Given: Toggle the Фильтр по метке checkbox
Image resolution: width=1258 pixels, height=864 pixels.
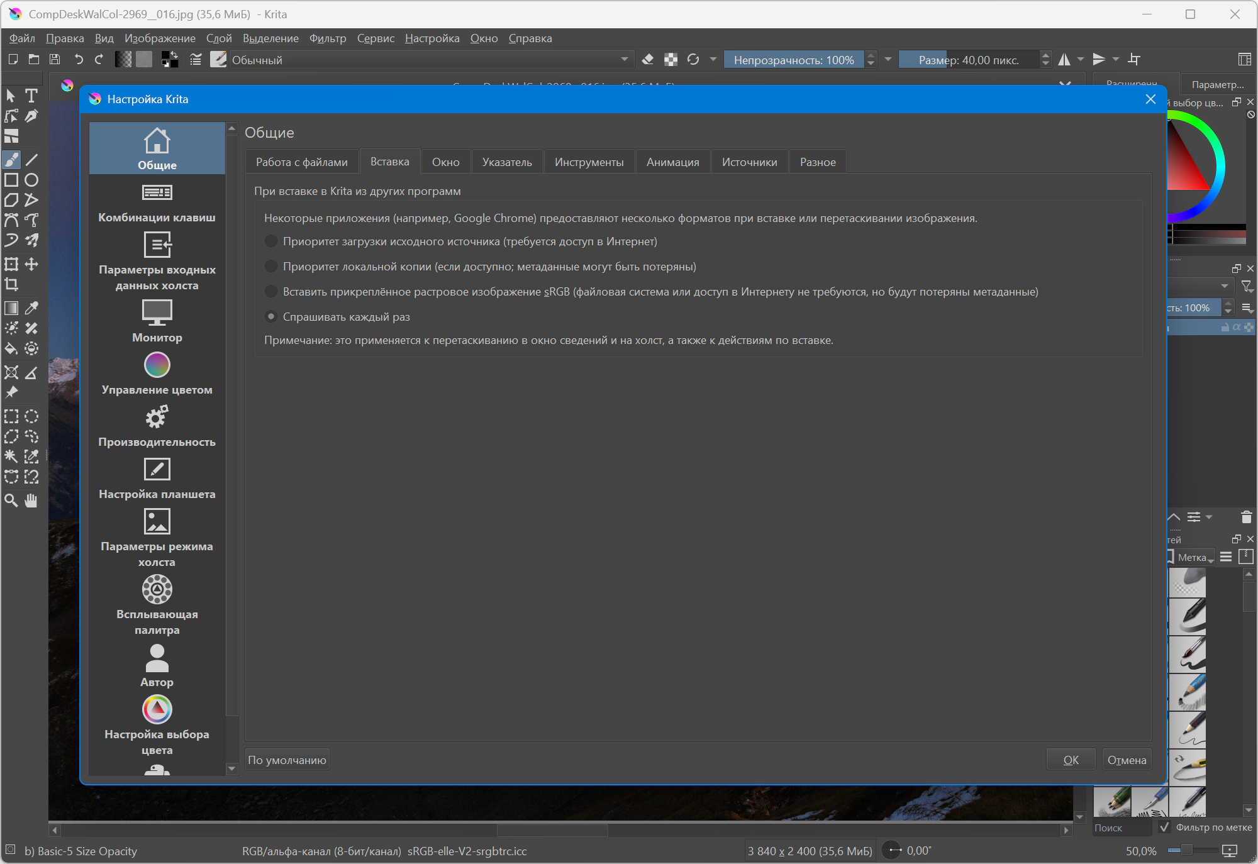Looking at the screenshot, I should coord(1164,827).
